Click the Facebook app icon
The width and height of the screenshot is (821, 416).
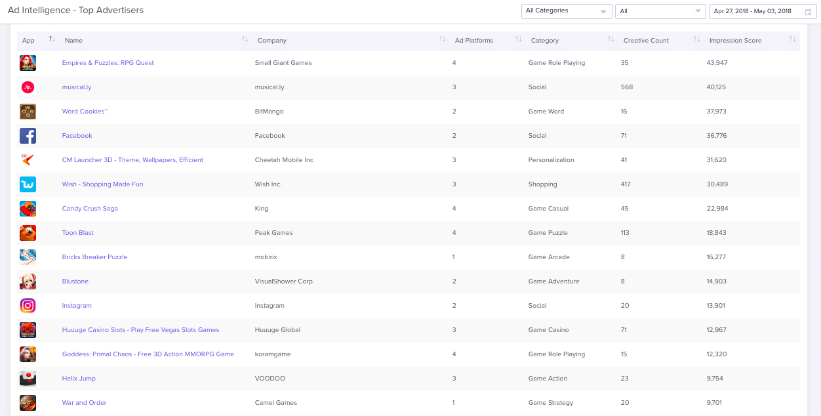tap(28, 136)
